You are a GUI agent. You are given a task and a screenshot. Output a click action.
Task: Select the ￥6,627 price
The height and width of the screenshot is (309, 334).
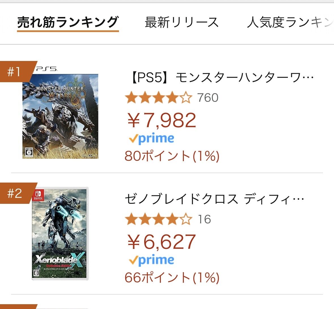[161, 242]
